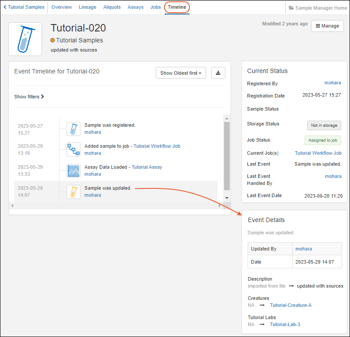Open the Tutorial-Creature-A link
The image size is (350, 337).
pyautogui.click(x=290, y=305)
